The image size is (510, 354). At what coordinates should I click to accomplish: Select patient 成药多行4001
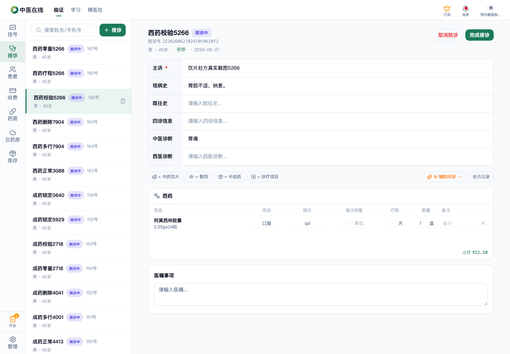tap(78, 321)
